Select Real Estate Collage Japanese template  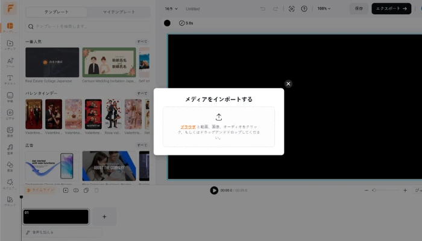point(52,63)
